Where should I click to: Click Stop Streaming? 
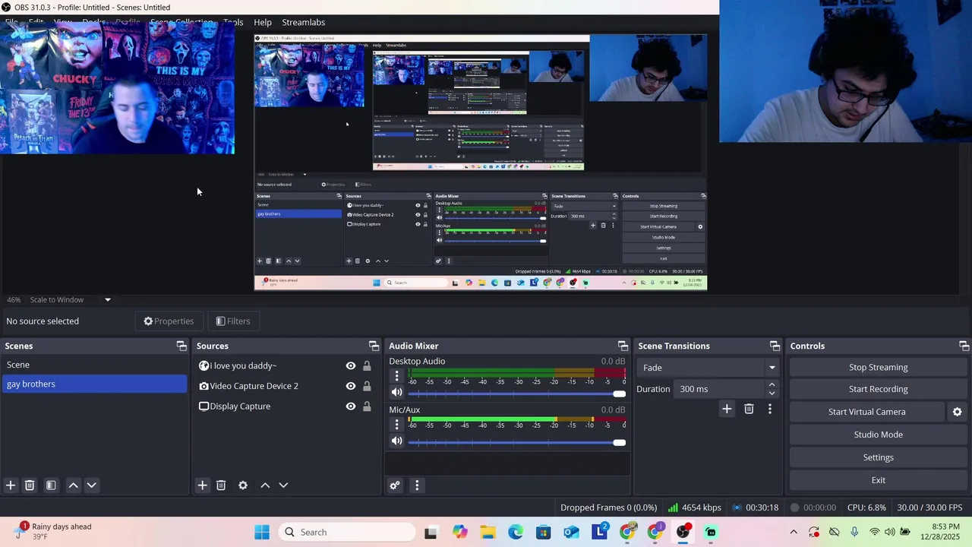tap(879, 367)
